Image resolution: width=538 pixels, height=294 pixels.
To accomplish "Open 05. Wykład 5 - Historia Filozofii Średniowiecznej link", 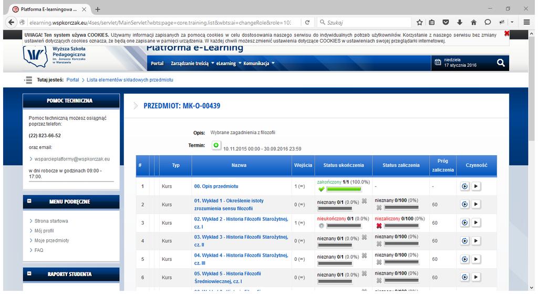I will [x=227, y=277].
